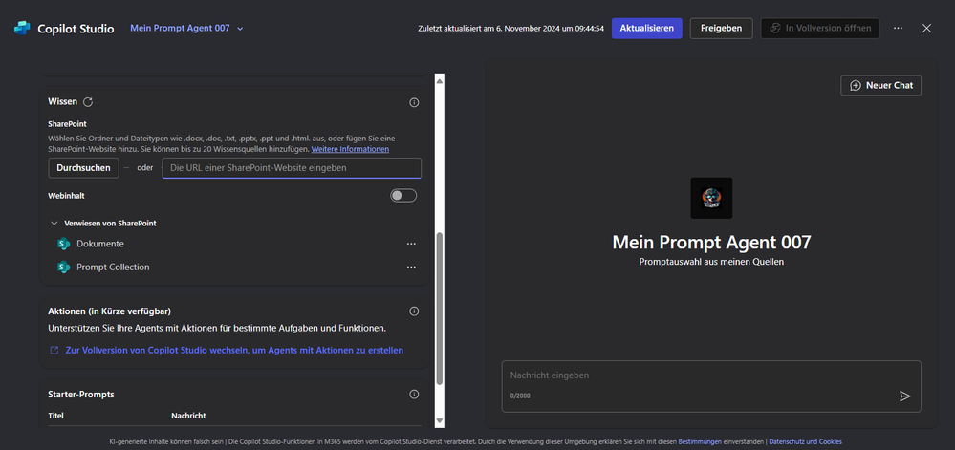Open more options for Dokumente source

click(411, 244)
